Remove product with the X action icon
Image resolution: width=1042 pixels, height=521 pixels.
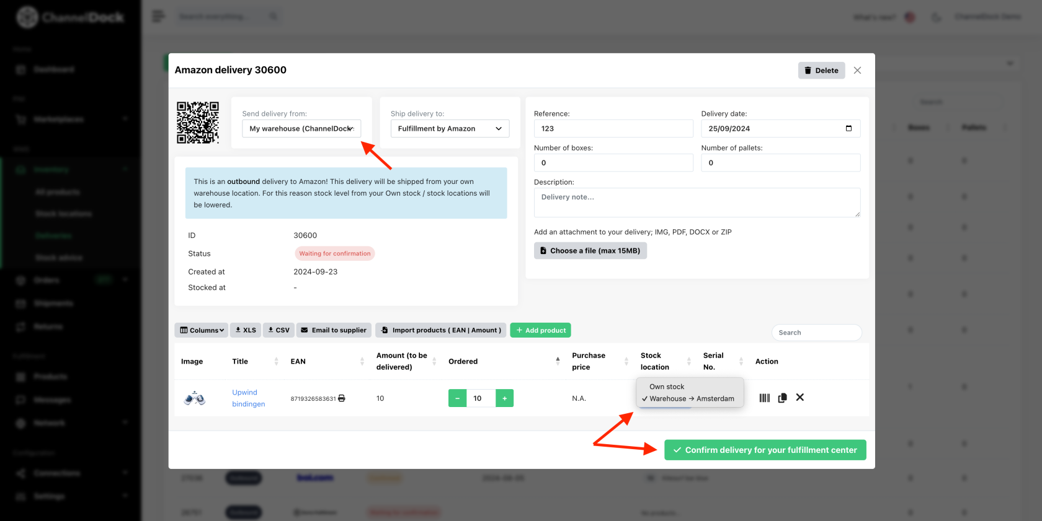(x=800, y=398)
